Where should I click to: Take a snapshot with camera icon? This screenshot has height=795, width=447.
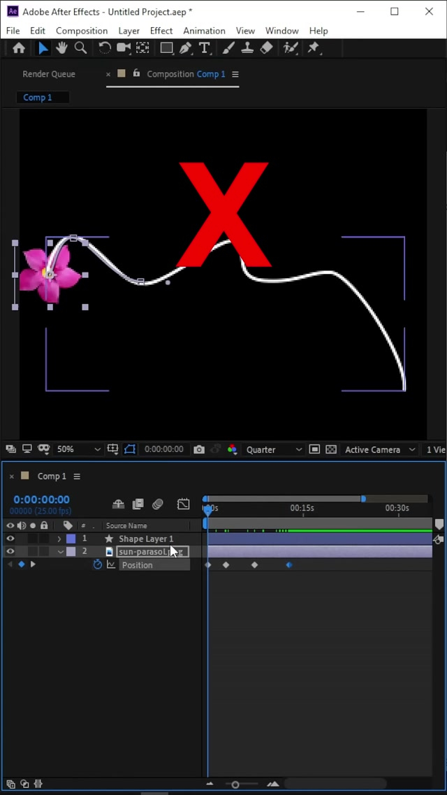(199, 450)
